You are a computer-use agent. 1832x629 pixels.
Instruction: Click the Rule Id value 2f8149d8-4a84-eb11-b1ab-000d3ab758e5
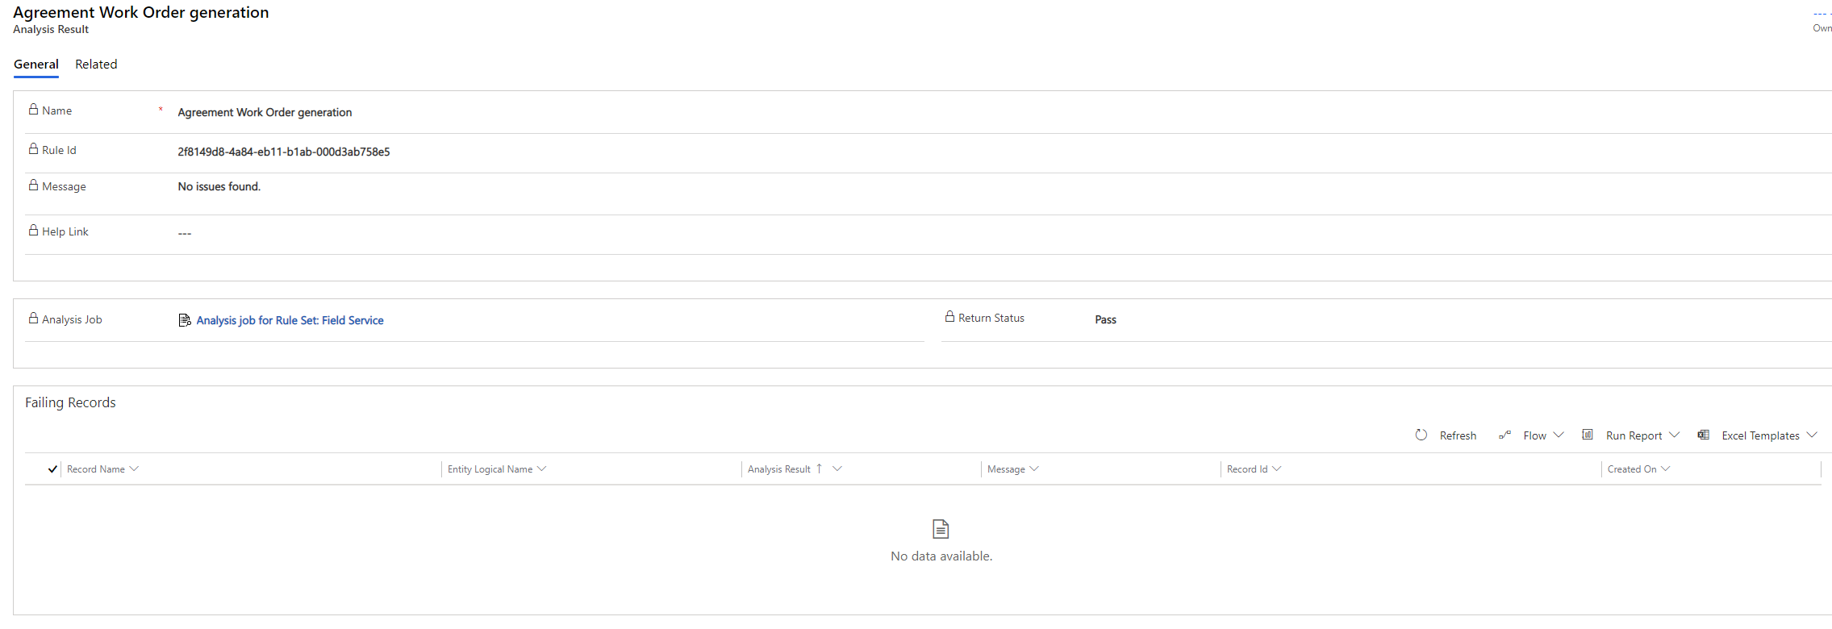pos(284,152)
